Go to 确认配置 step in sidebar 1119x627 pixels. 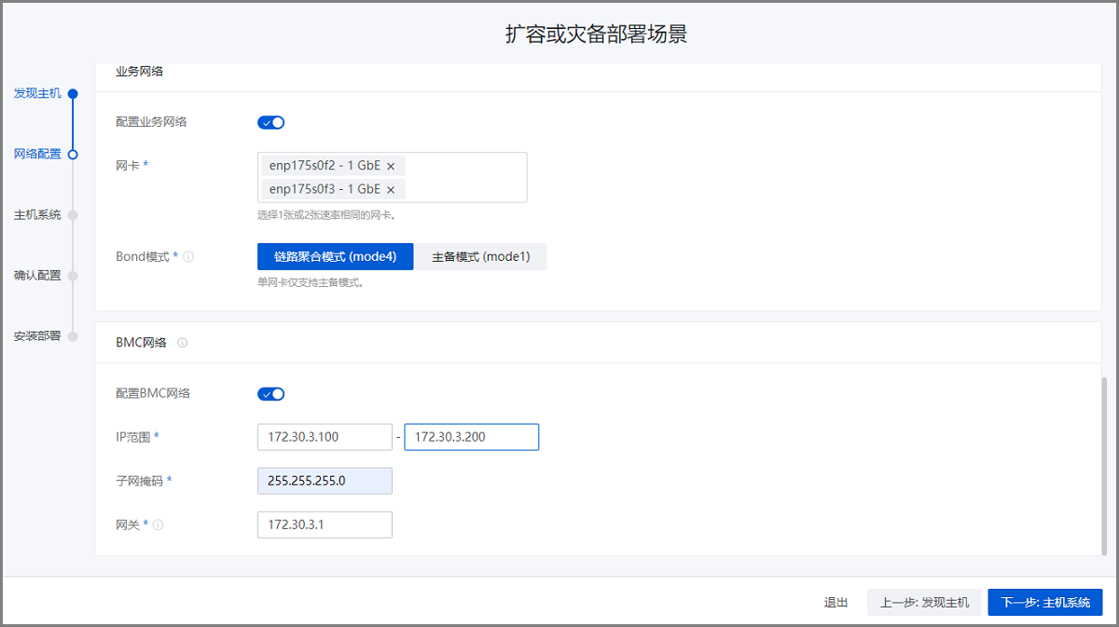point(37,276)
